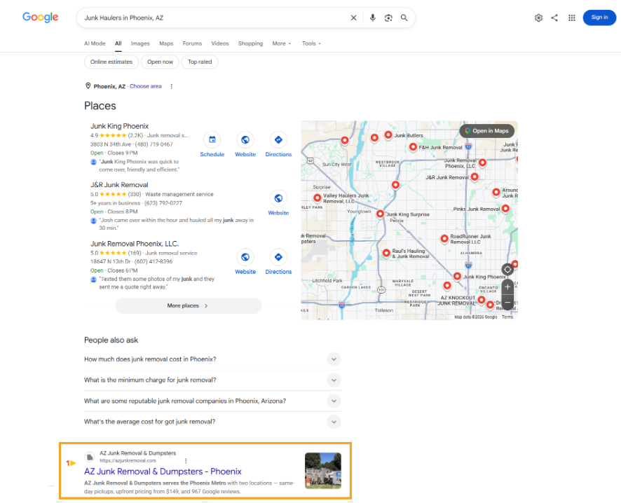Click the Google logo
621x503 pixels.
(x=41, y=18)
